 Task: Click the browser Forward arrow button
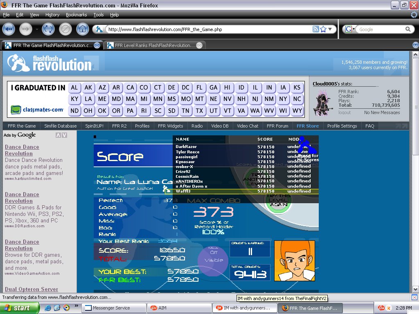(x=26, y=29)
